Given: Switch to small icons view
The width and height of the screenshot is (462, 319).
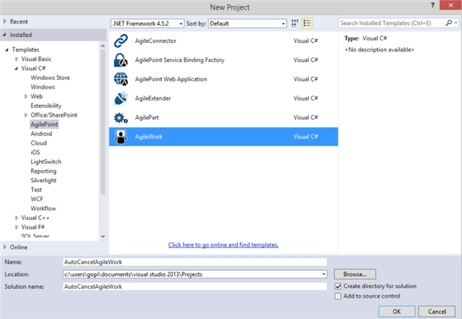Looking at the screenshot, I should (x=295, y=23).
